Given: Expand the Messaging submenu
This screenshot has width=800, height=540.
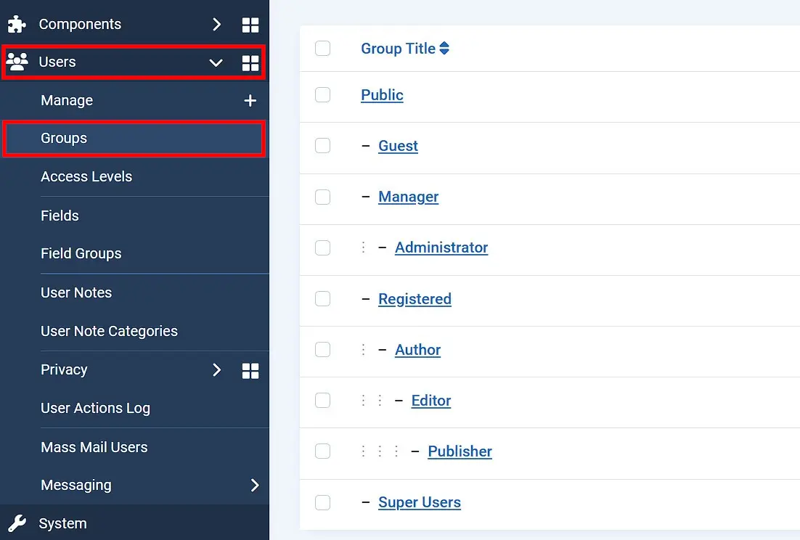Looking at the screenshot, I should (x=254, y=485).
